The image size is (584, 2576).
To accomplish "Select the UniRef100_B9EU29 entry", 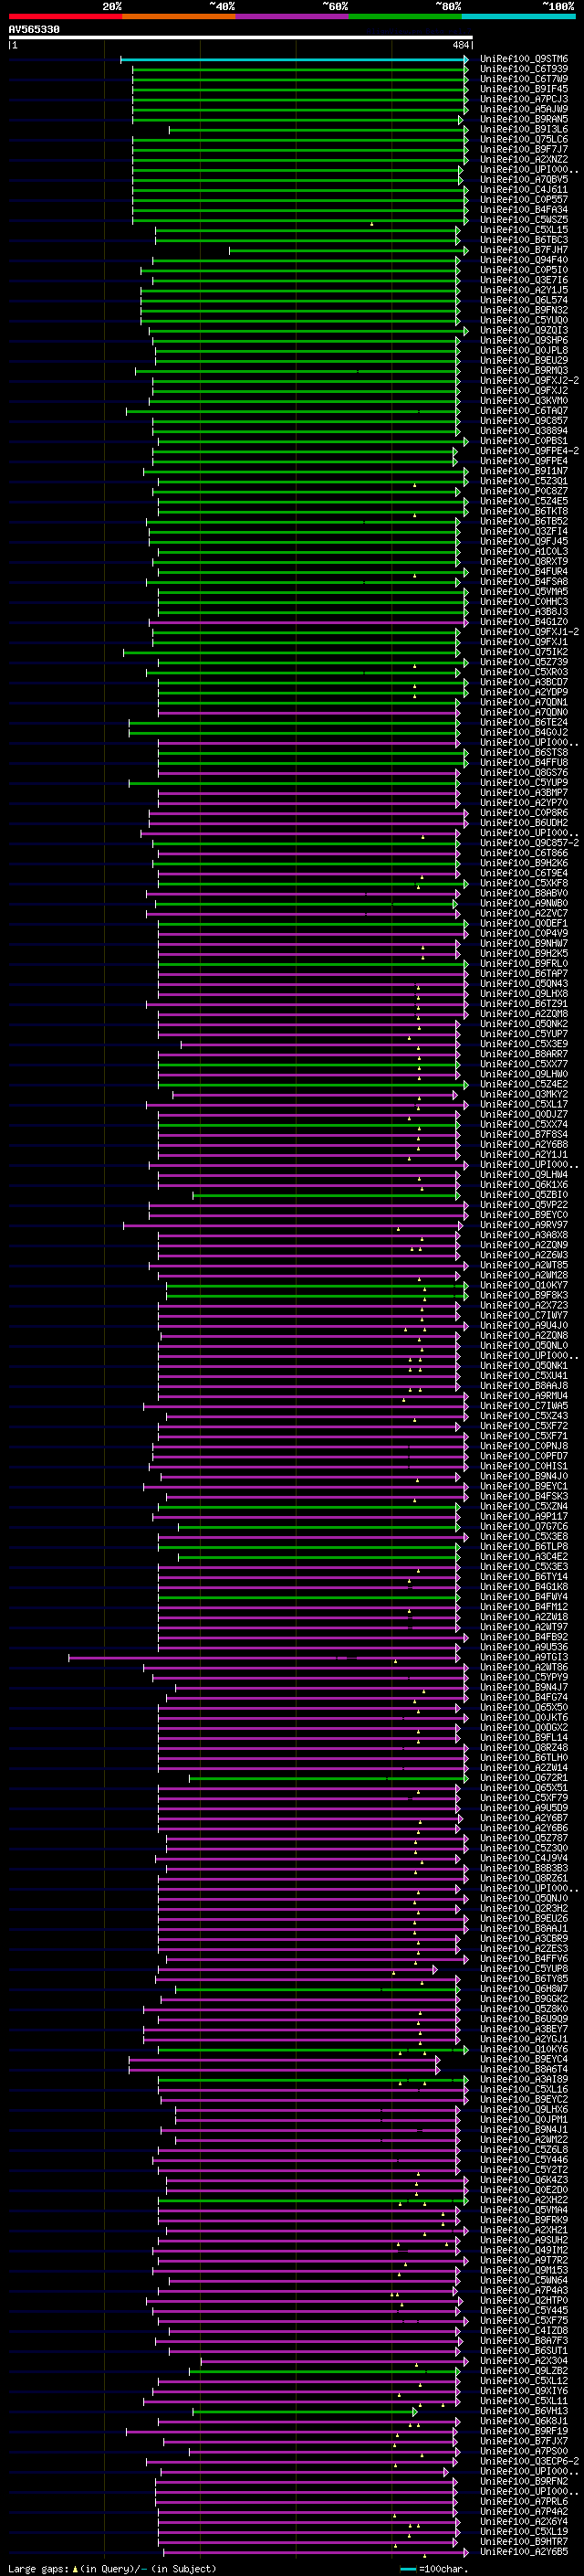I will (x=524, y=360).
